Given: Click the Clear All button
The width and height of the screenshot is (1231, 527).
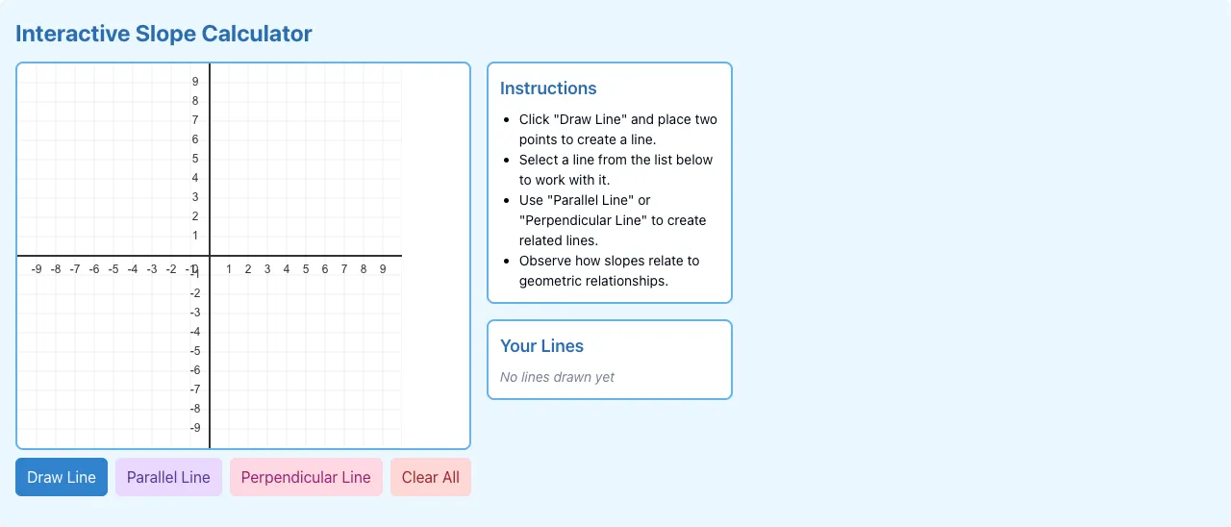Looking at the screenshot, I should (x=431, y=477).
